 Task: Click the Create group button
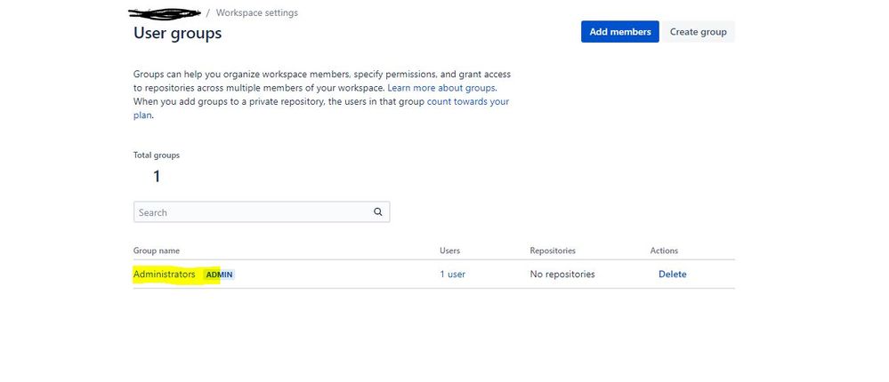tap(698, 32)
